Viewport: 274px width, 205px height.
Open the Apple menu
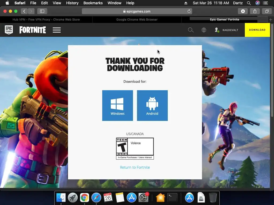(x=7, y=3)
